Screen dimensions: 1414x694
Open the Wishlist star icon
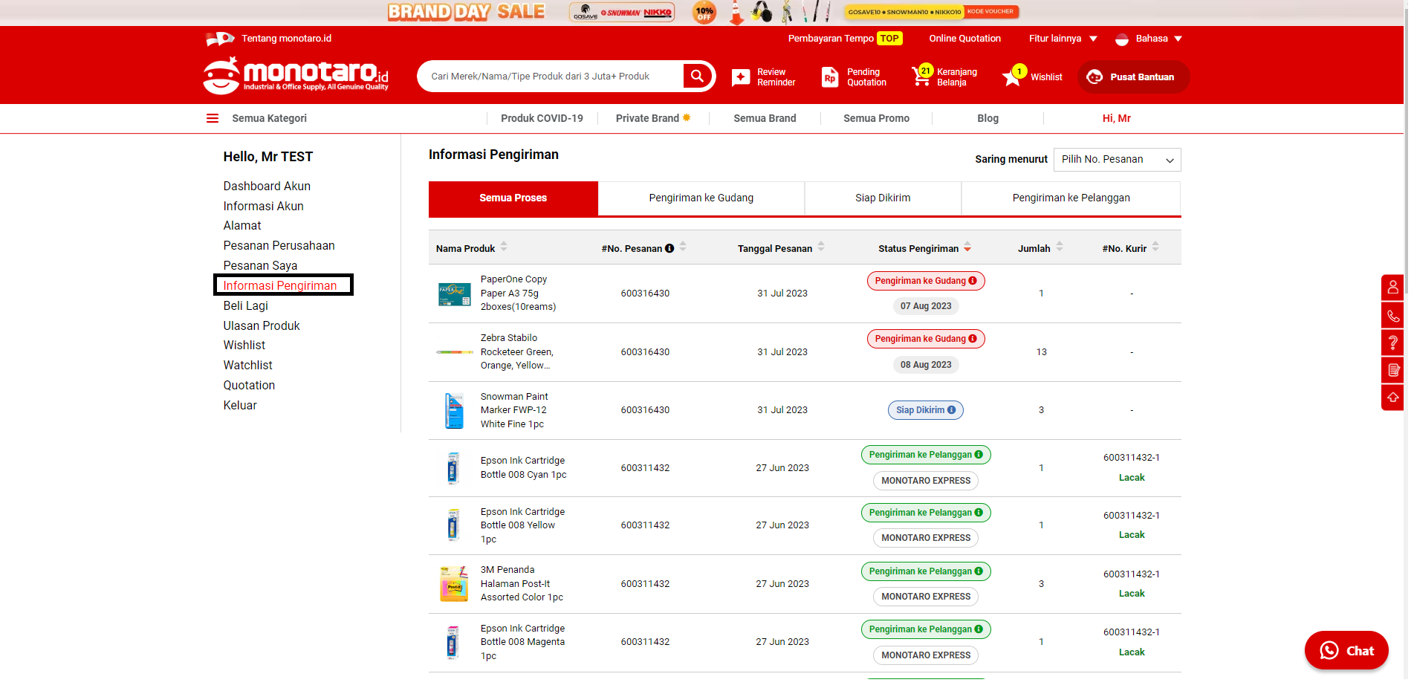pyautogui.click(x=1014, y=76)
